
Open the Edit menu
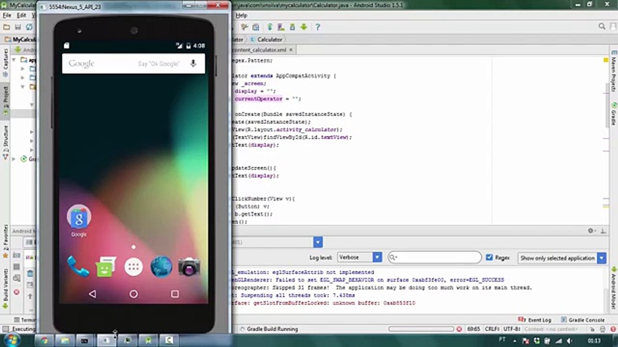[21, 15]
